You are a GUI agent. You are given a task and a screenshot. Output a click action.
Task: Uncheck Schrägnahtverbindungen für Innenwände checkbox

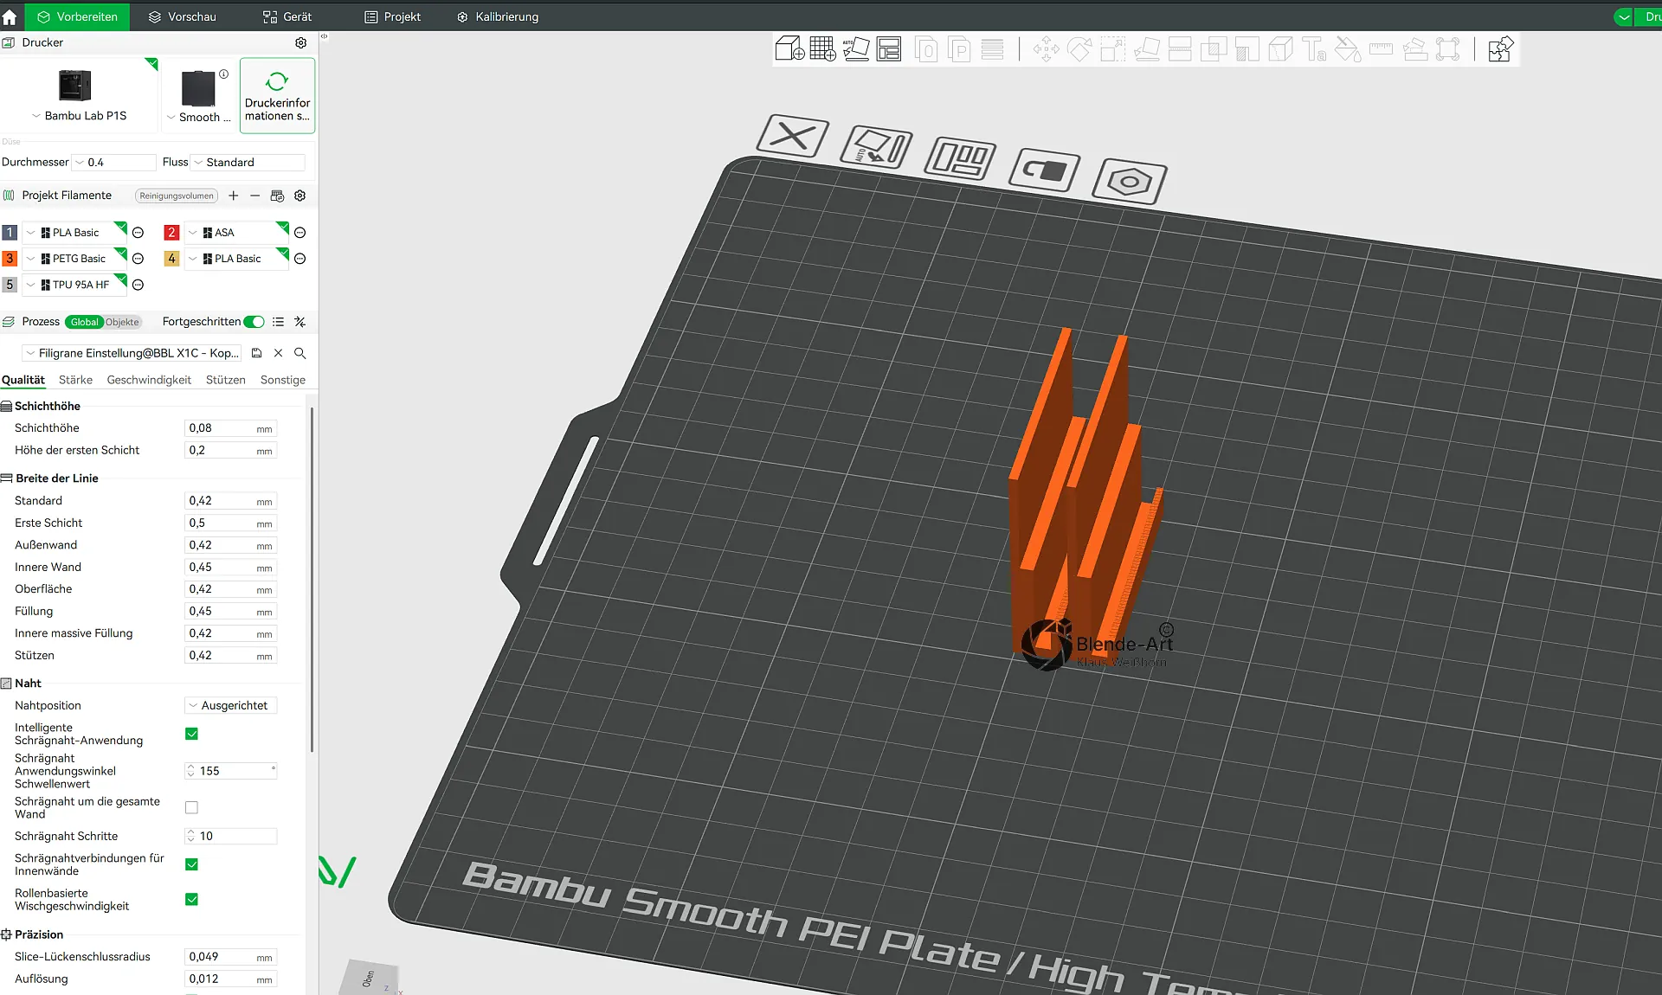click(192, 864)
